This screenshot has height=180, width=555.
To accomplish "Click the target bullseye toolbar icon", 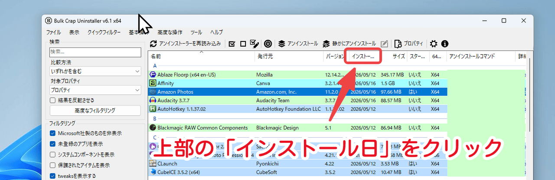I will coord(268,44).
